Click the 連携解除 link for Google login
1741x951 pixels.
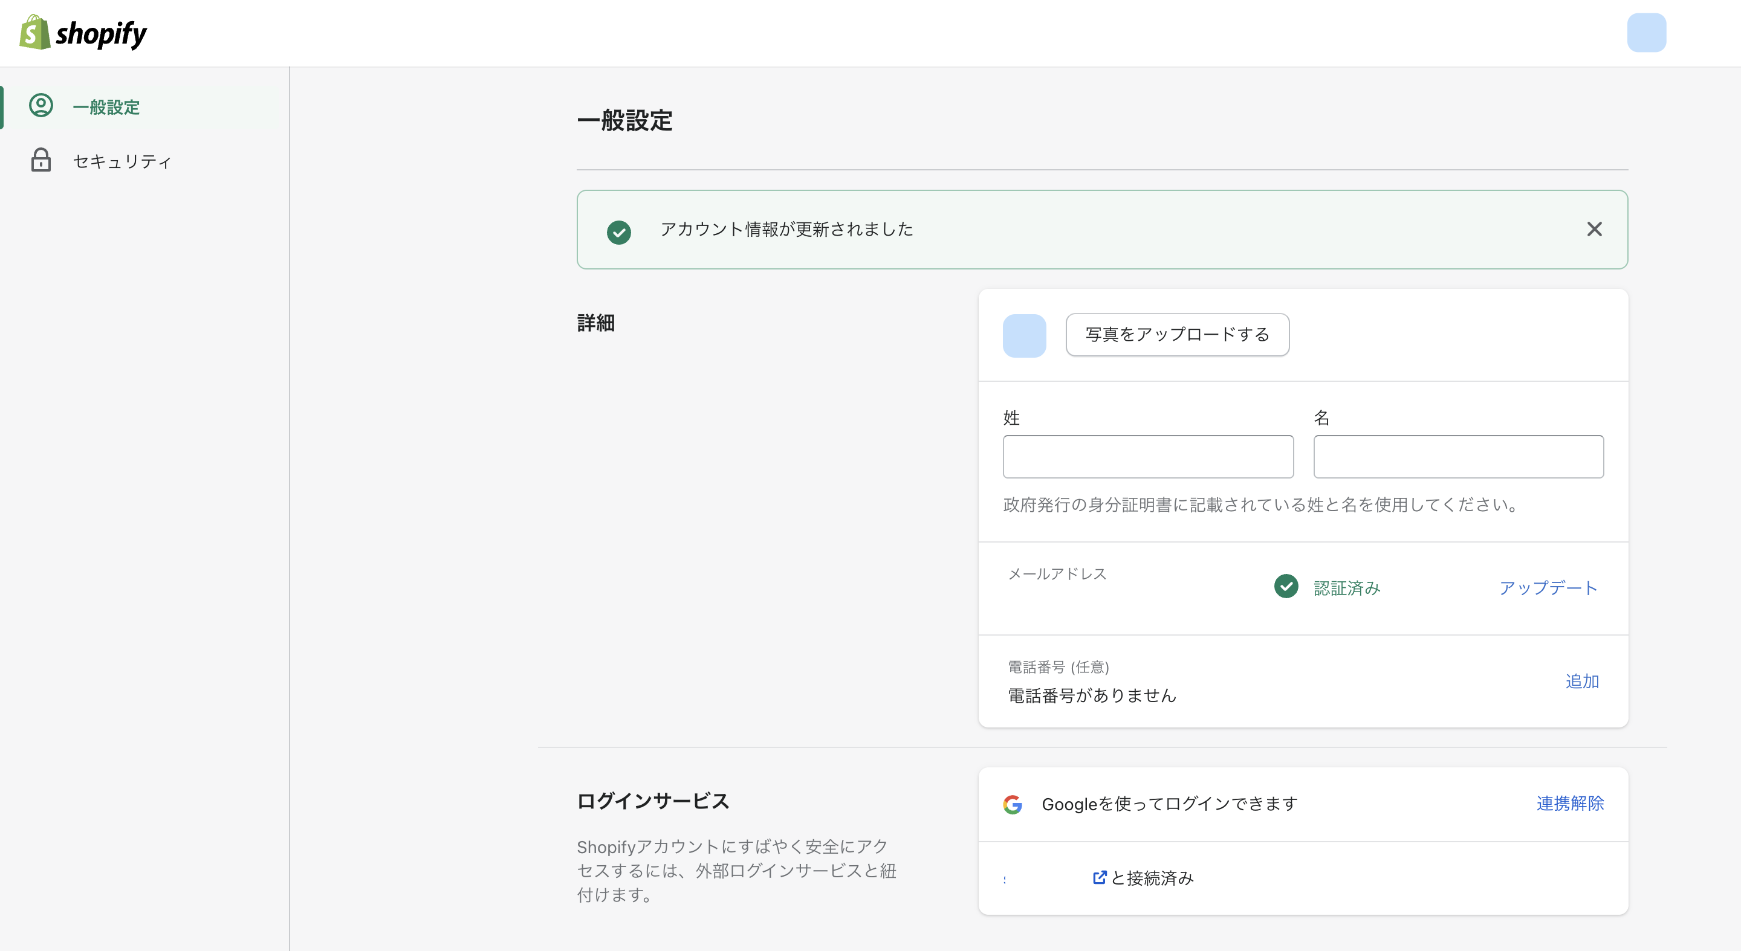click(x=1569, y=803)
